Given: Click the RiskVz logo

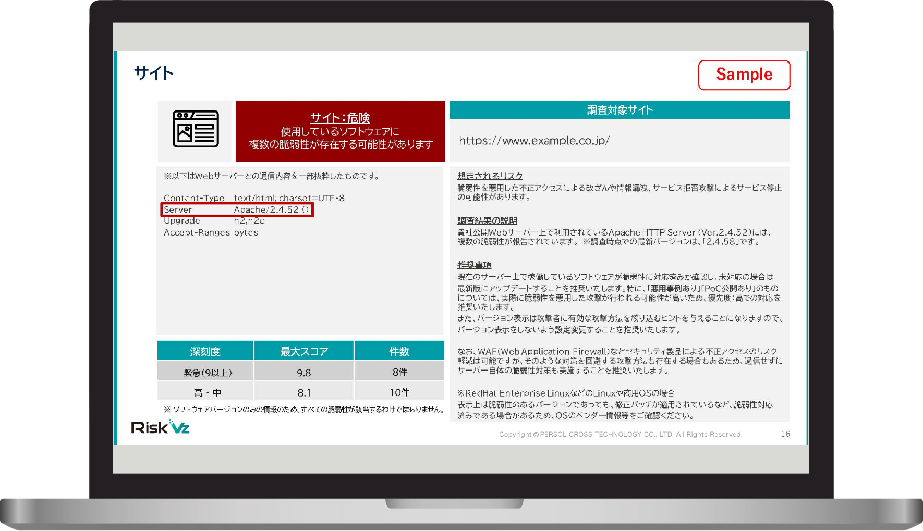Looking at the screenshot, I should tap(160, 427).
